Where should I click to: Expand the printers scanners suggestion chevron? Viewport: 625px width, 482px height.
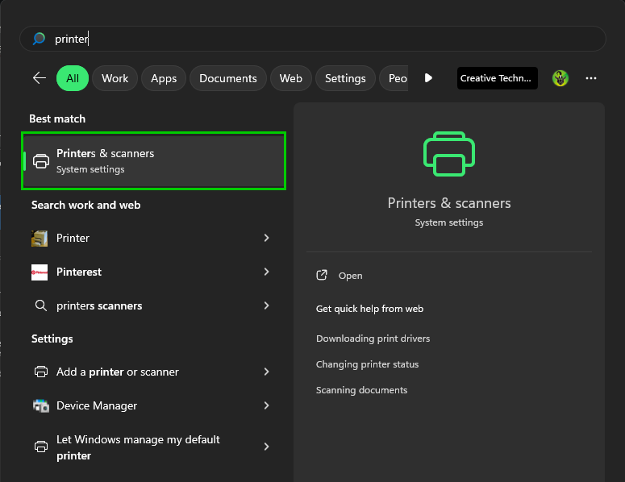[x=266, y=305]
